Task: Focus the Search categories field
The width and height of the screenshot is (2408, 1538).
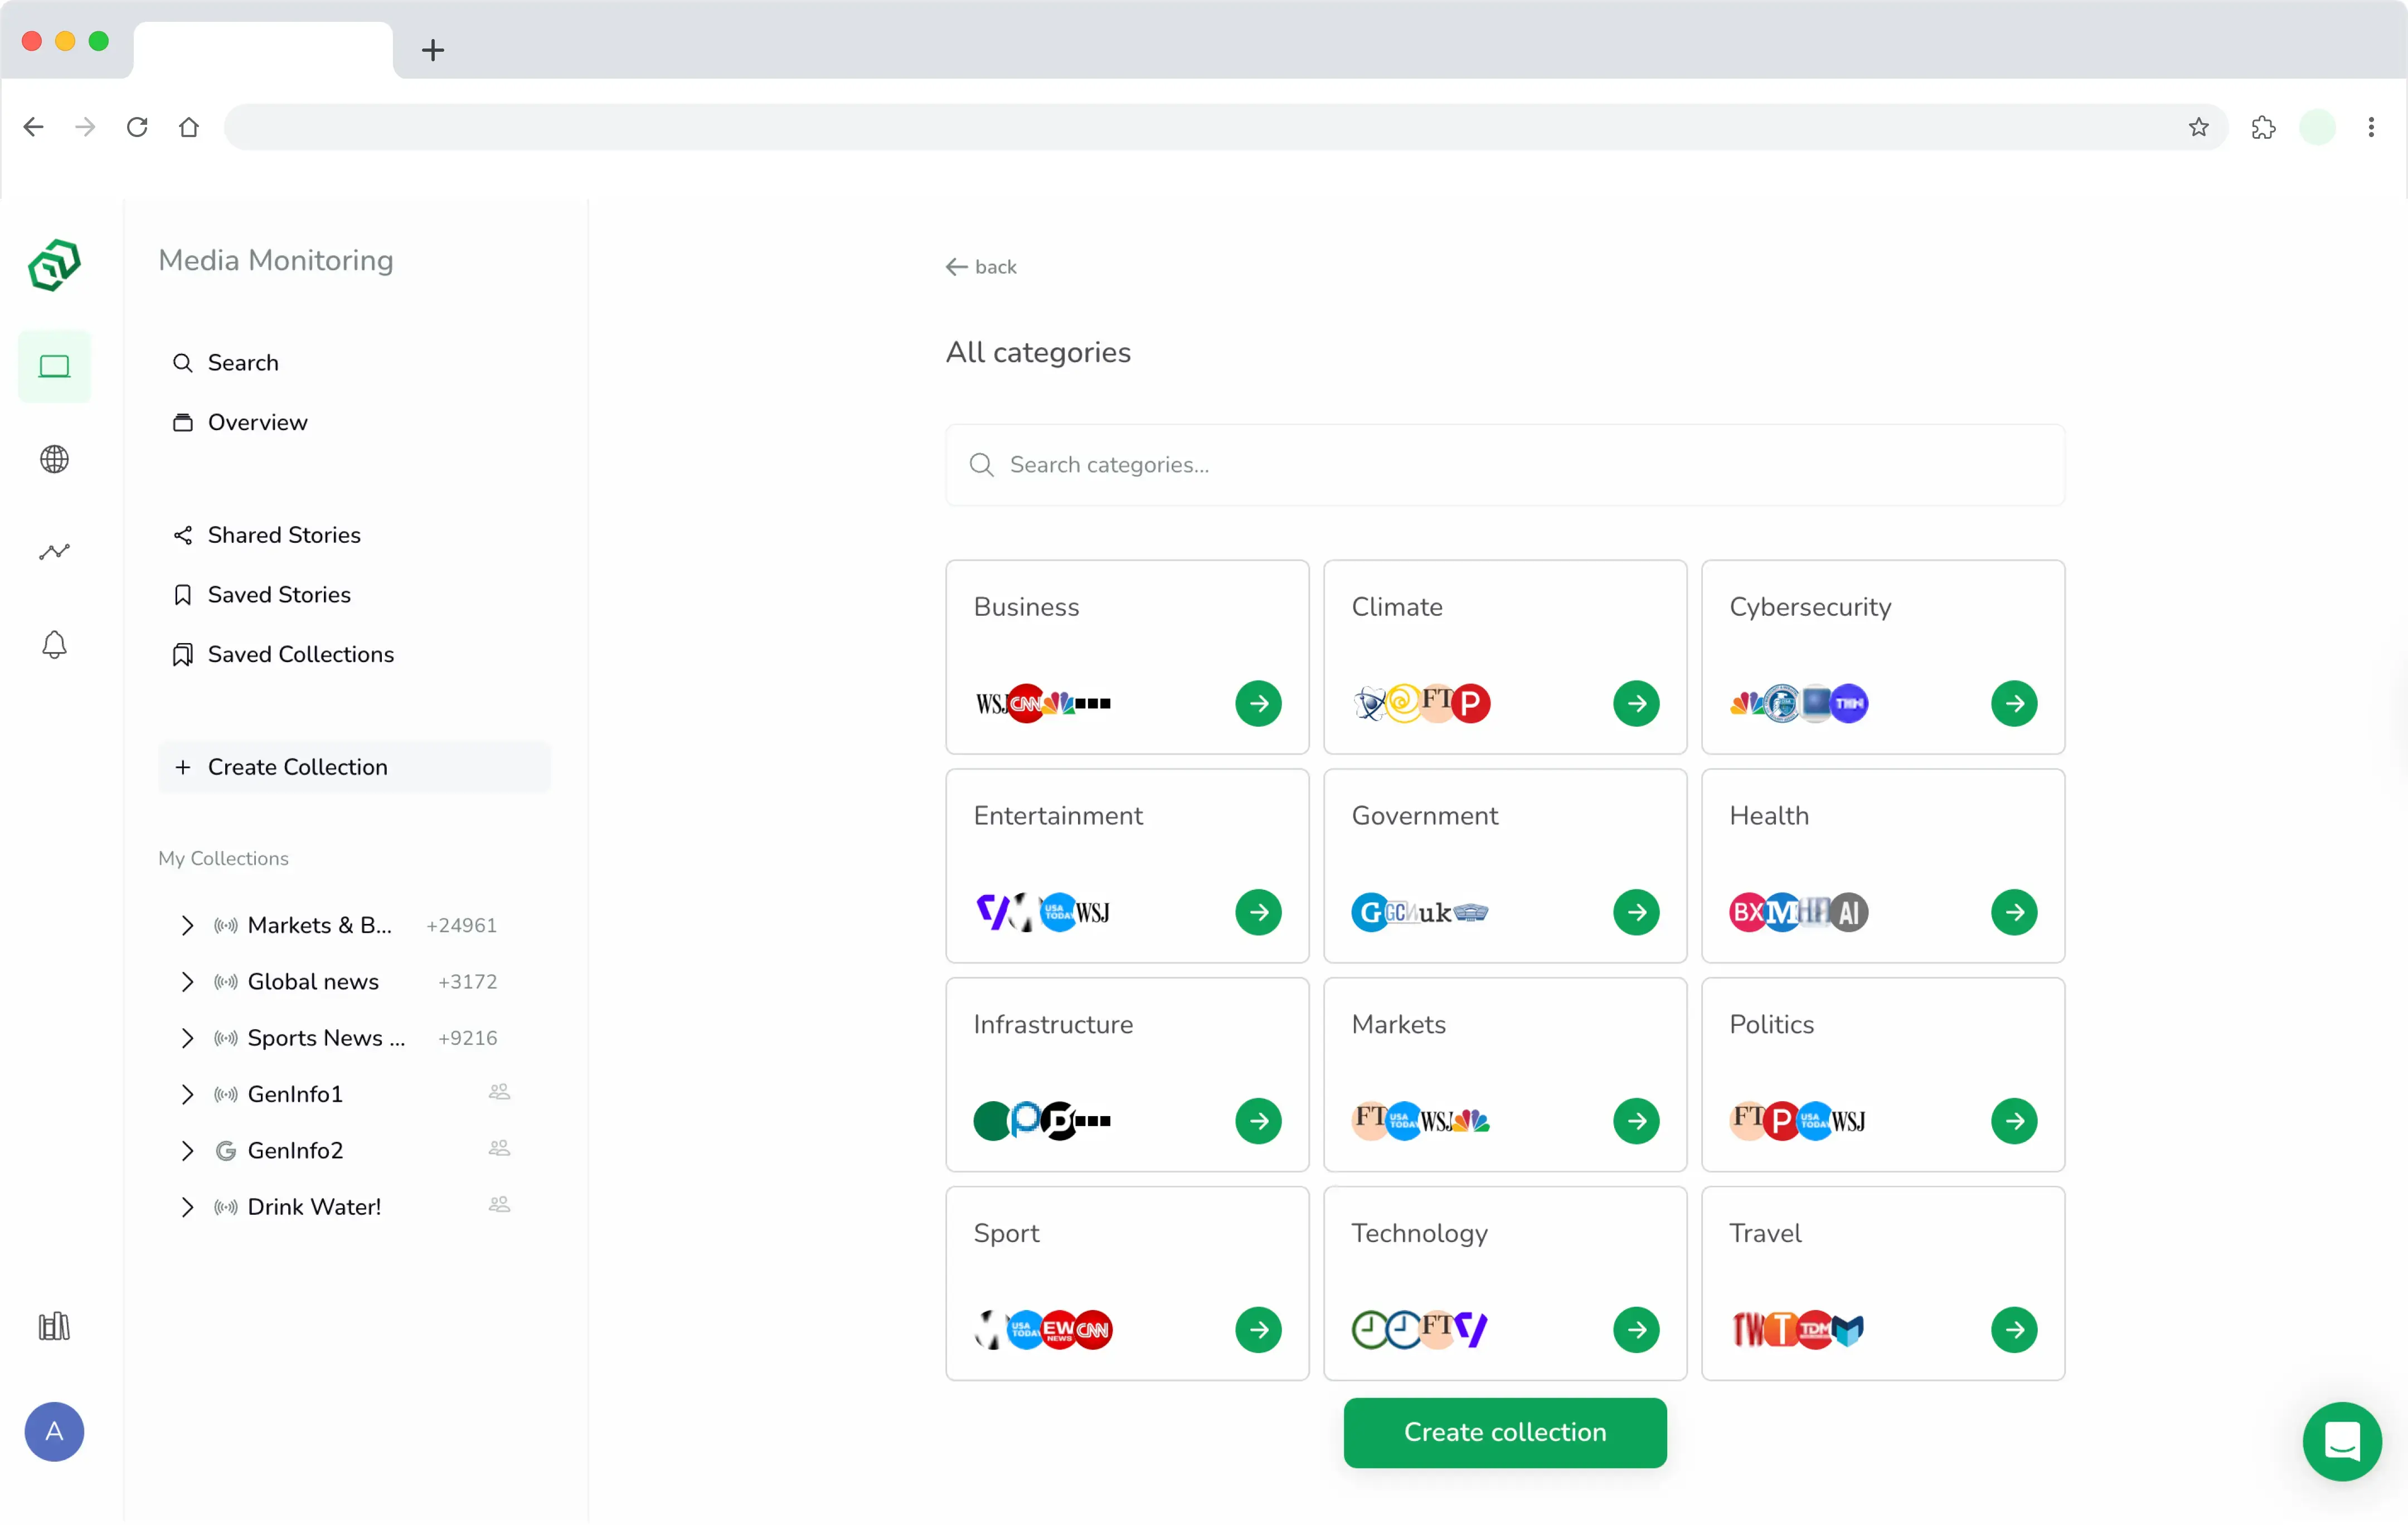Action: (1505, 465)
